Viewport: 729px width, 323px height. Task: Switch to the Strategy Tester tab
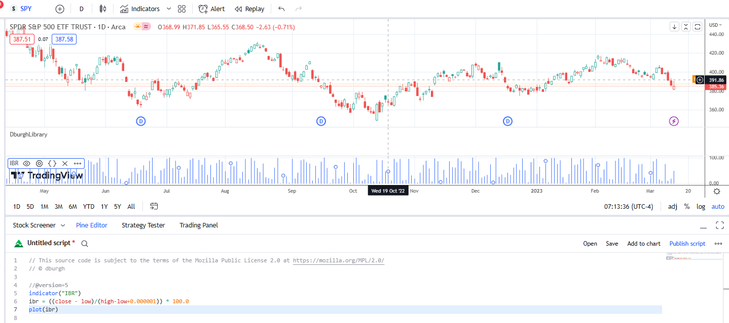click(x=143, y=225)
